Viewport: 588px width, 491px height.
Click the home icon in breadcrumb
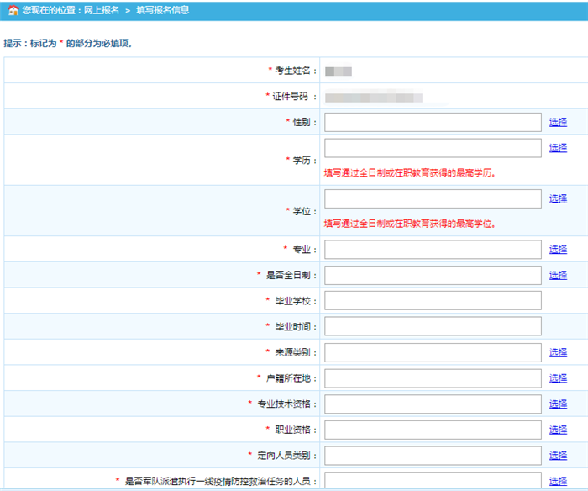click(x=13, y=10)
